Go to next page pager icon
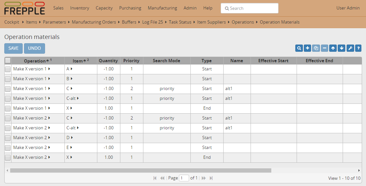 (204, 178)
